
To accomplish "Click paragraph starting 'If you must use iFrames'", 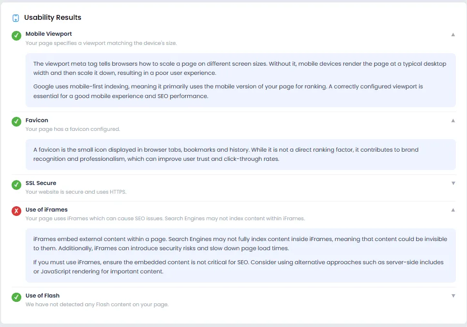I will pyautogui.click(x=238, y=267).
